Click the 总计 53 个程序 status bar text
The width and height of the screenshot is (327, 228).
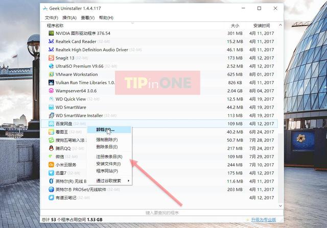point(72,220)
